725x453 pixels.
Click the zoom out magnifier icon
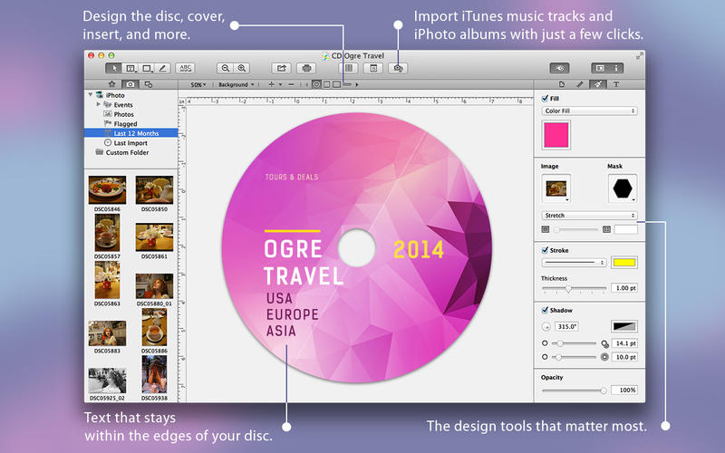225,68
